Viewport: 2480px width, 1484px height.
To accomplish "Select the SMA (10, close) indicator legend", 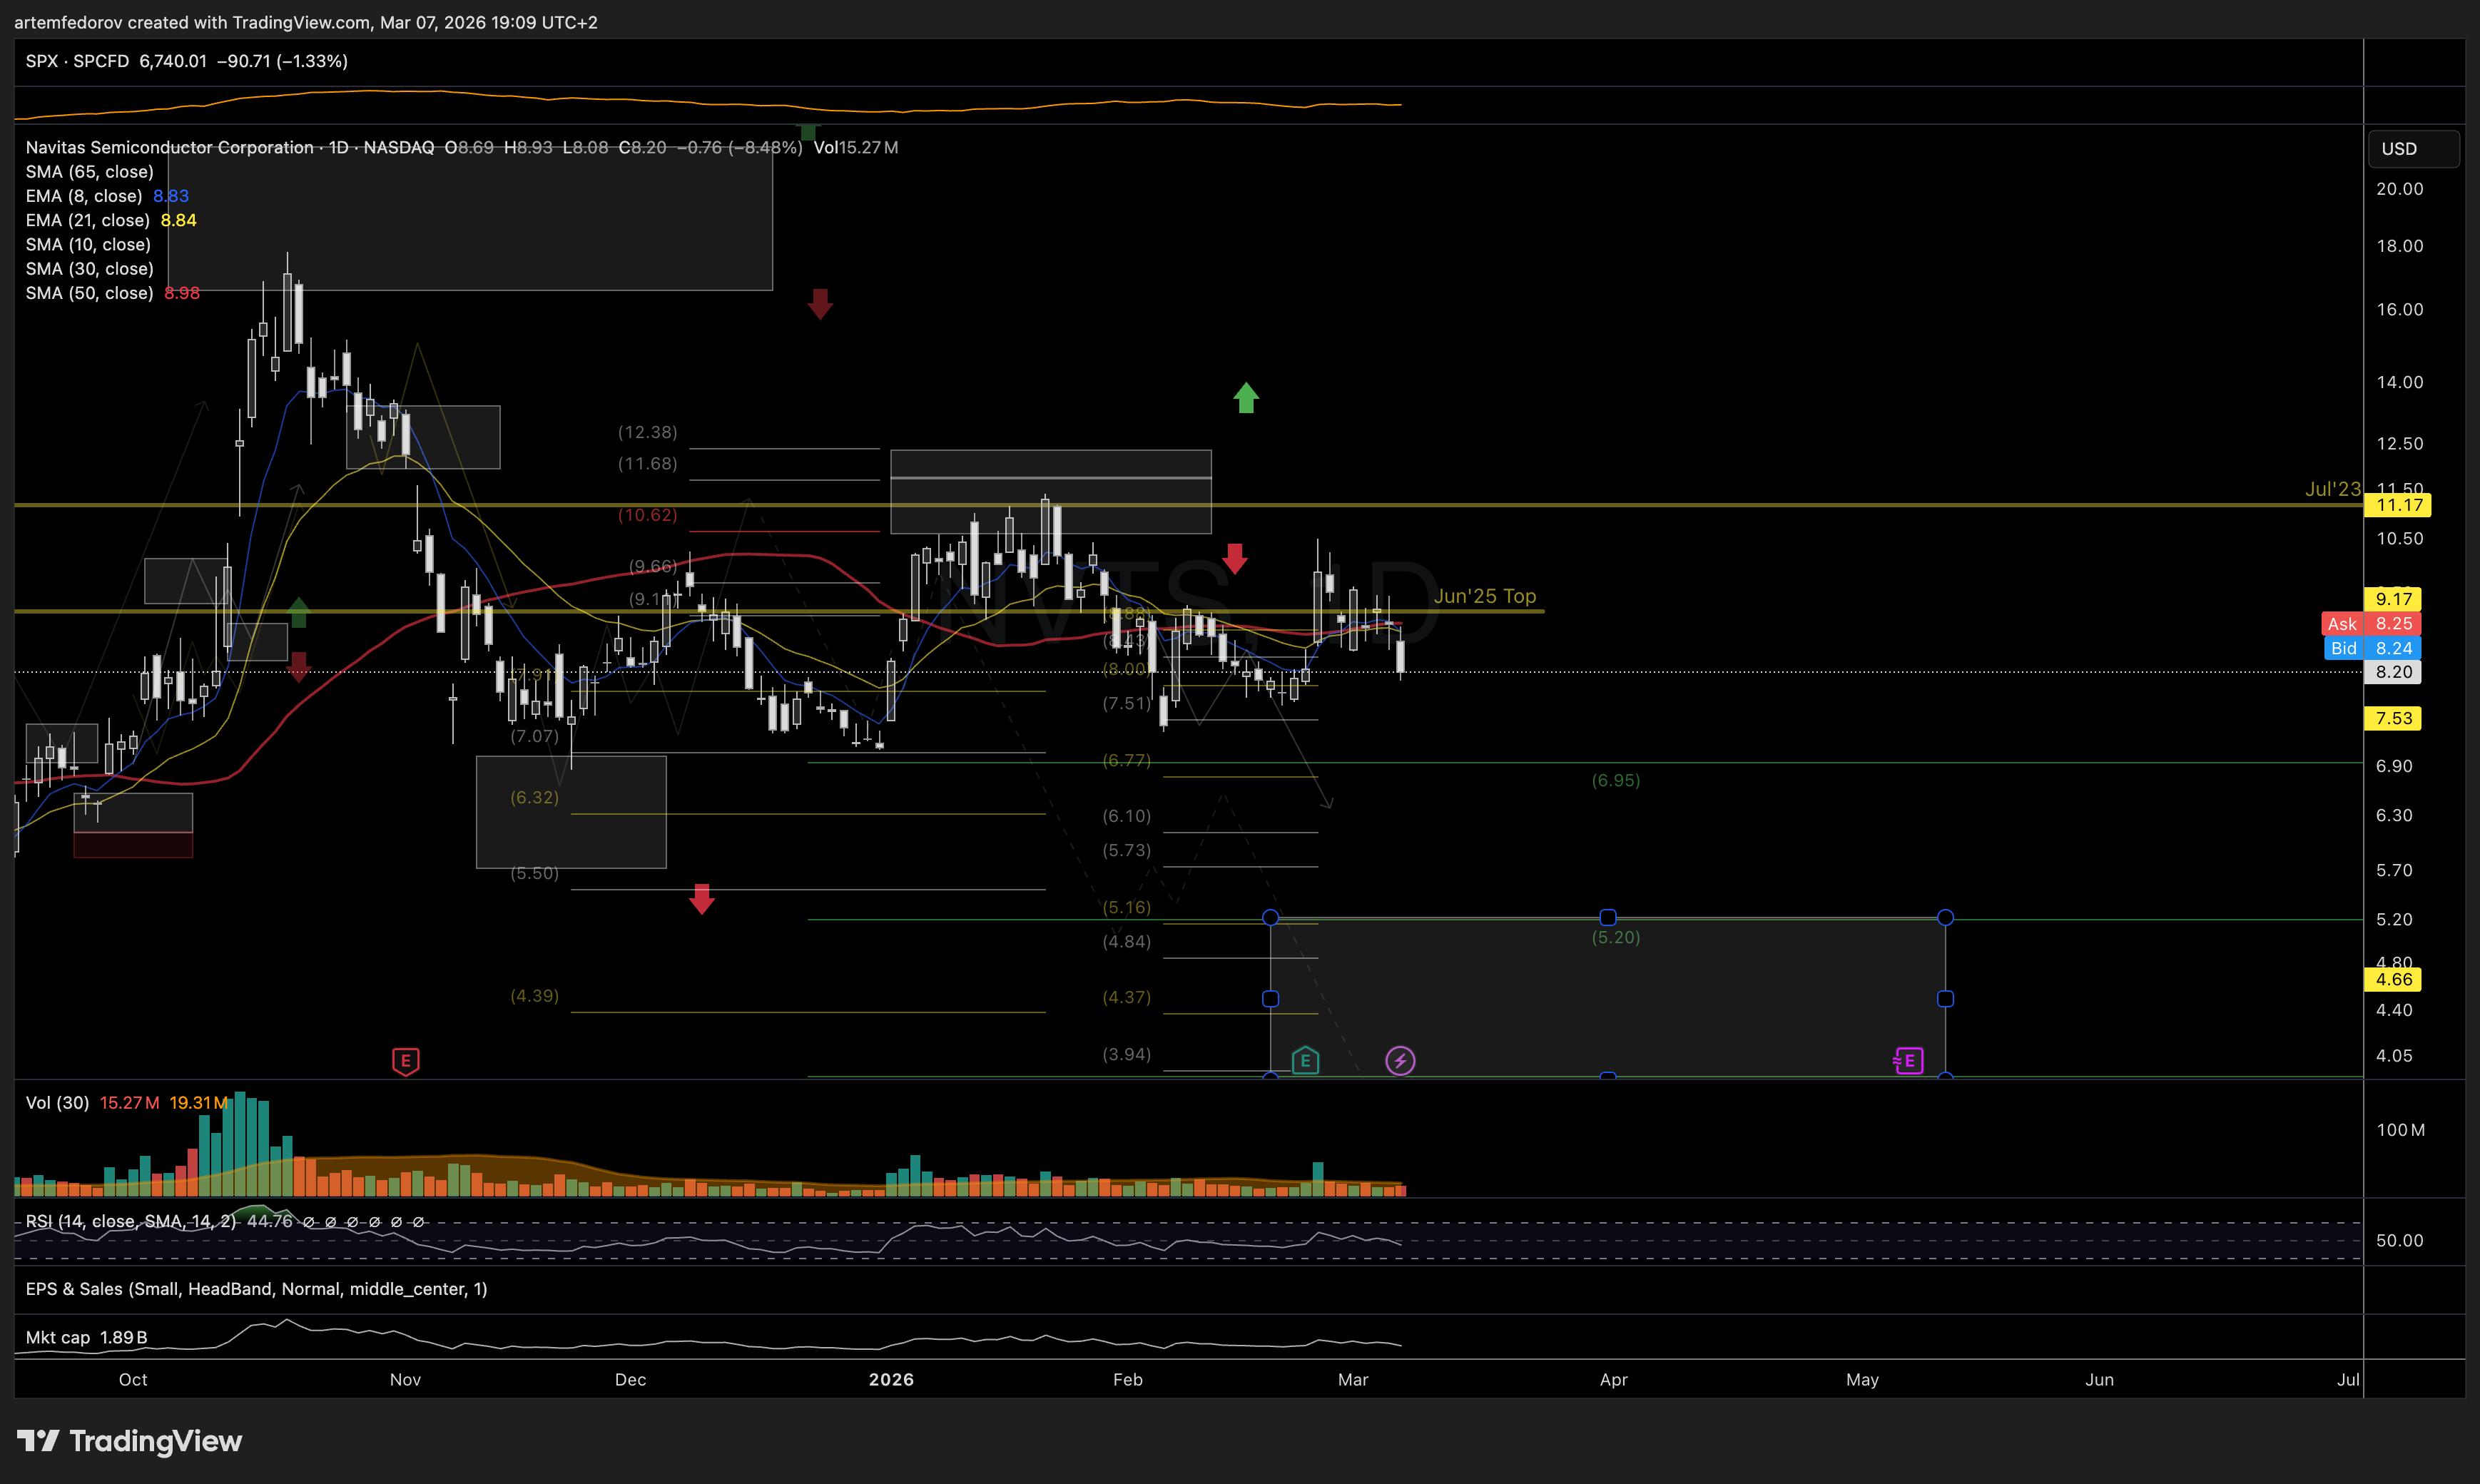I will click(88, 244).
